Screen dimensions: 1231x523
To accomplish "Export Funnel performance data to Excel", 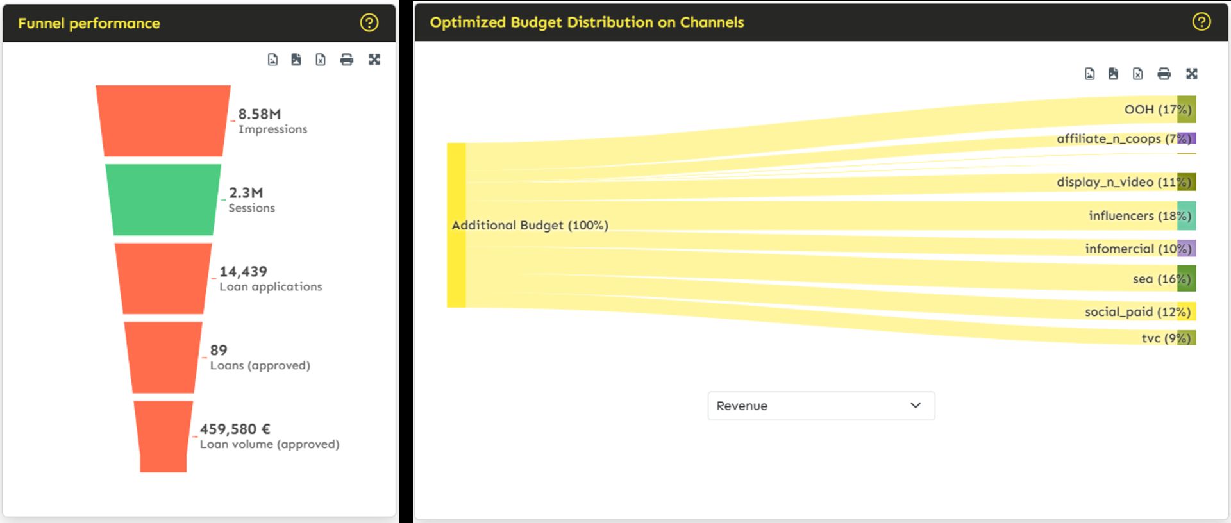I will (321, 59).
